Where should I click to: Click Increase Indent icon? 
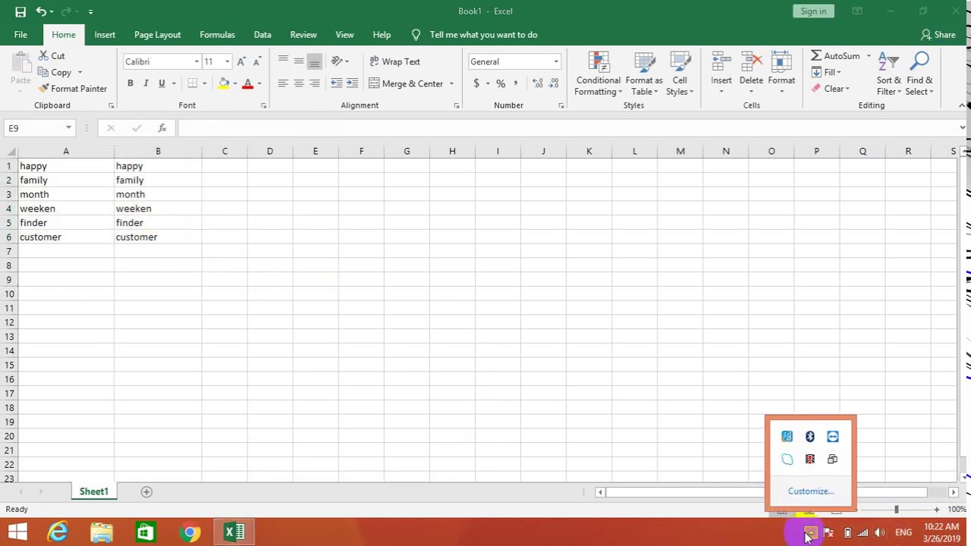352,83
